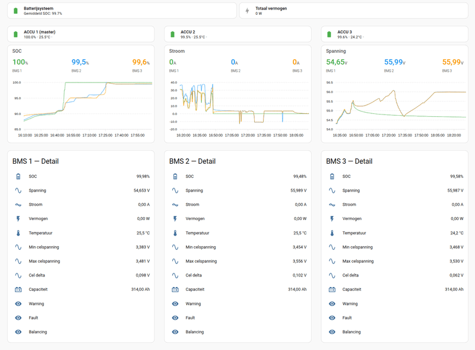Select the 55,99 V BMS 3 voltage reading
The height and width of the screenshot is (350, 475).
[454, 62]
